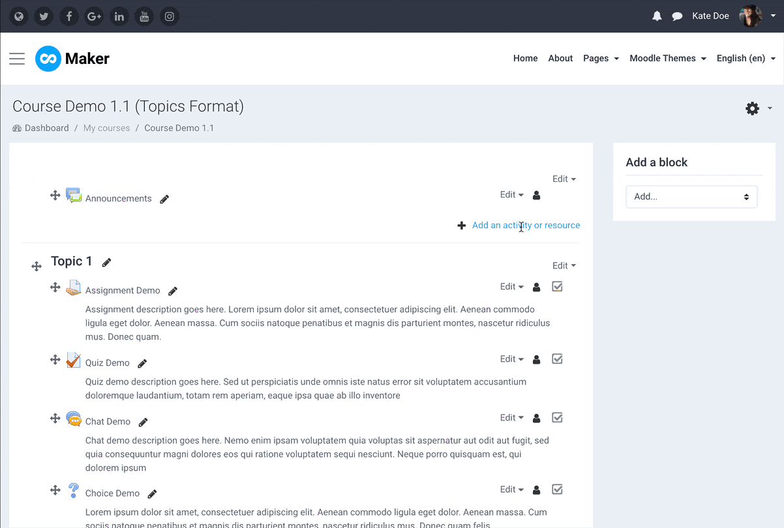Open the Moodle Themes menu

(667, 58)
